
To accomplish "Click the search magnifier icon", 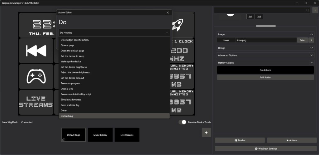I will [x=308, y=10].
